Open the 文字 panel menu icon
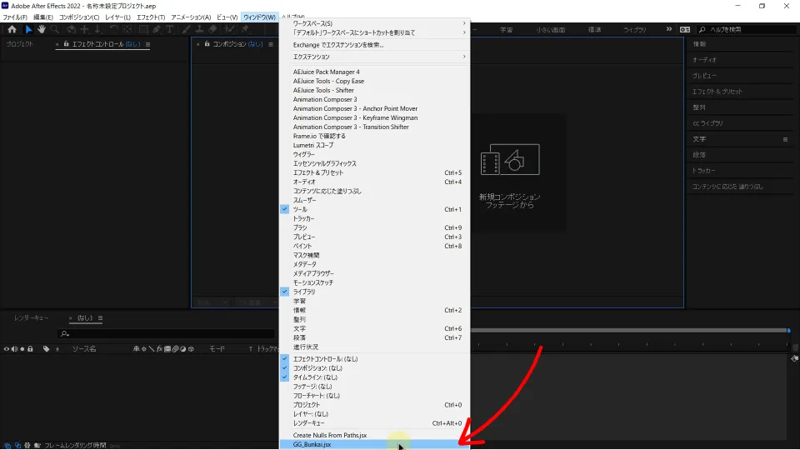Viewport: 800px width, 450px height. coord(785,139)
